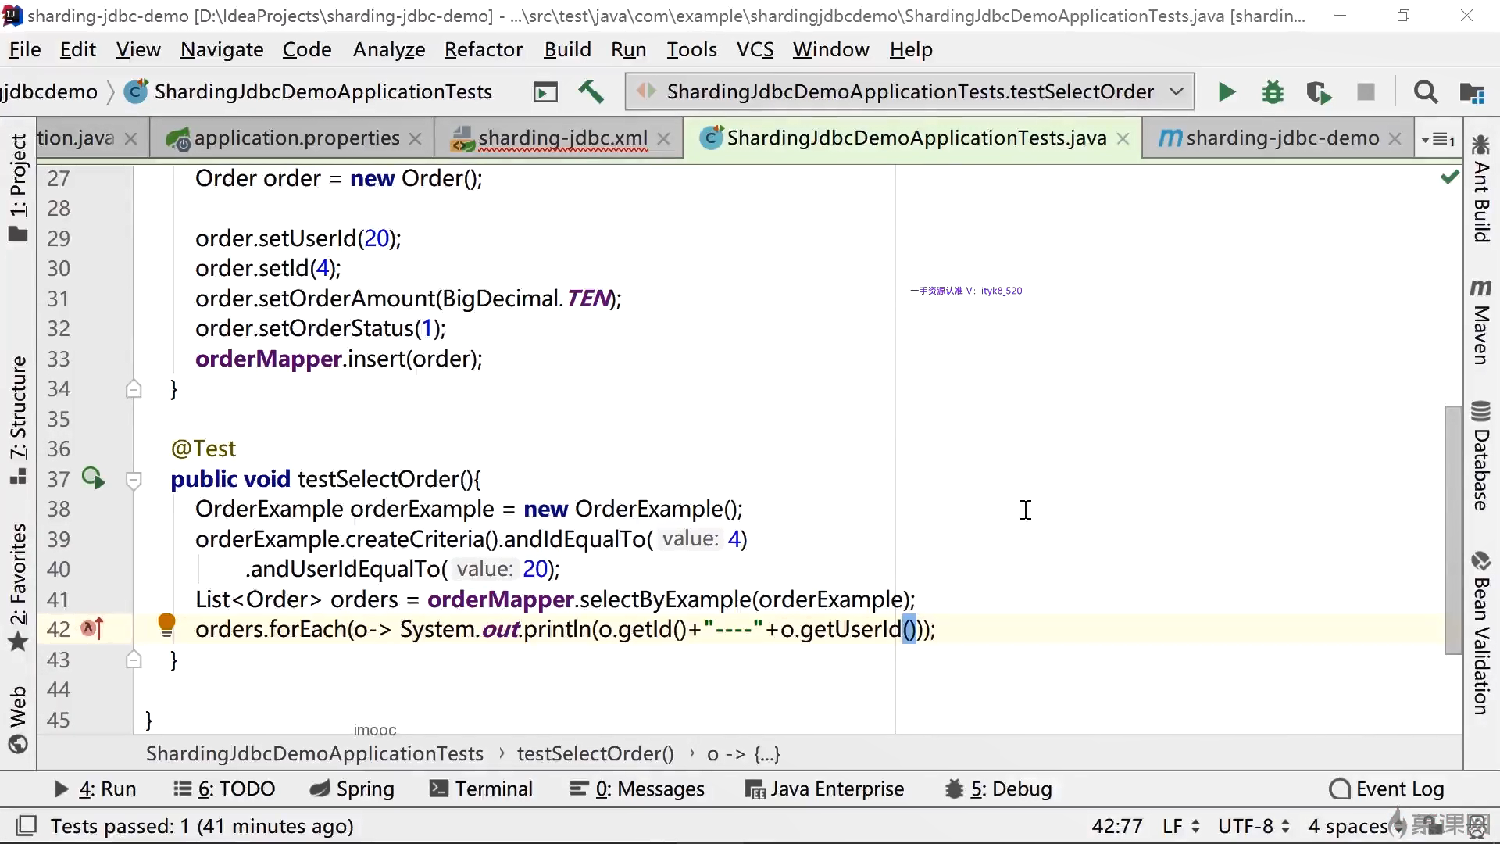
Task: Open Terminal tool window
Action: (x=481, y=789)
